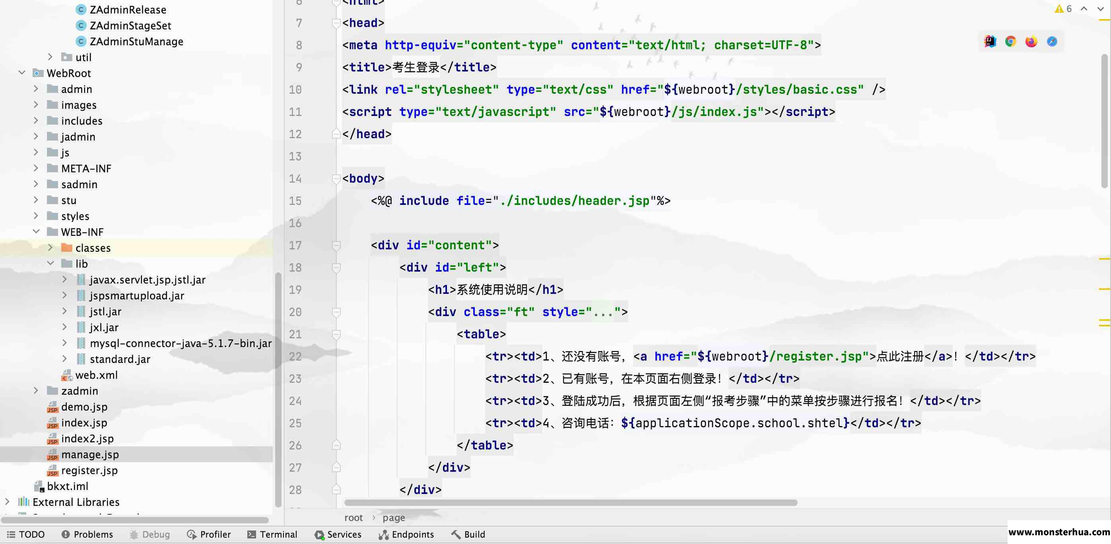Open the TODO tool window tab
This screenshot has width=1111, height=544.
click(26, 534)
